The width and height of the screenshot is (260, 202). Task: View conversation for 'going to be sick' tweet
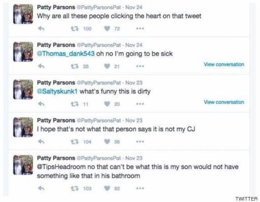click(224, 65)
